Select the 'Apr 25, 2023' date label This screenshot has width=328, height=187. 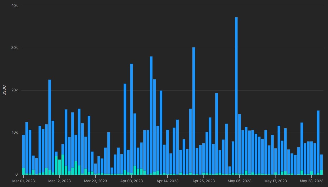tap(203, 181)
